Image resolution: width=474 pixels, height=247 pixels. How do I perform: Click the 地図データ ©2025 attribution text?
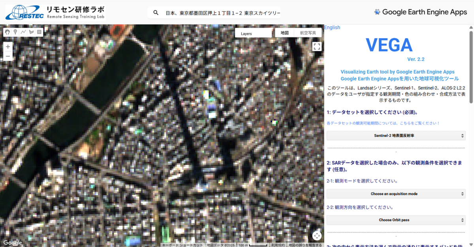tap(220, 245)
